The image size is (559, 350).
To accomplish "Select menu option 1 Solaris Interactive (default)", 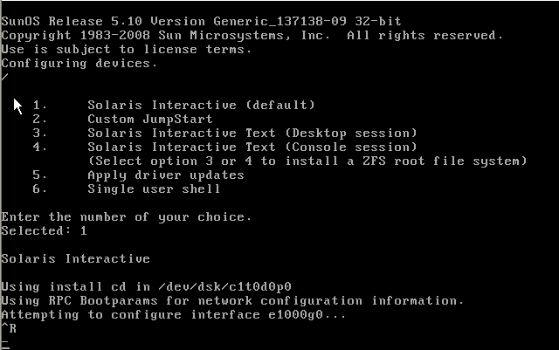I will click(201, 105).
